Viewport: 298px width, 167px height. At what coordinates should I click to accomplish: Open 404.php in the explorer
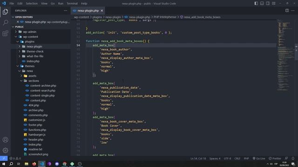pyautogui.click(x=34, y=105)
